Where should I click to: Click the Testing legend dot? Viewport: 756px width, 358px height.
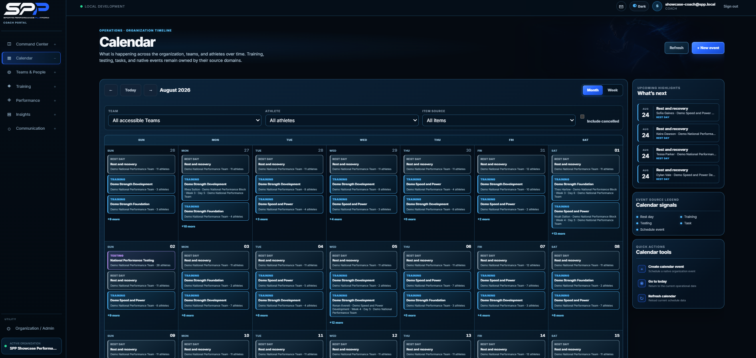(x=637, y=224)
